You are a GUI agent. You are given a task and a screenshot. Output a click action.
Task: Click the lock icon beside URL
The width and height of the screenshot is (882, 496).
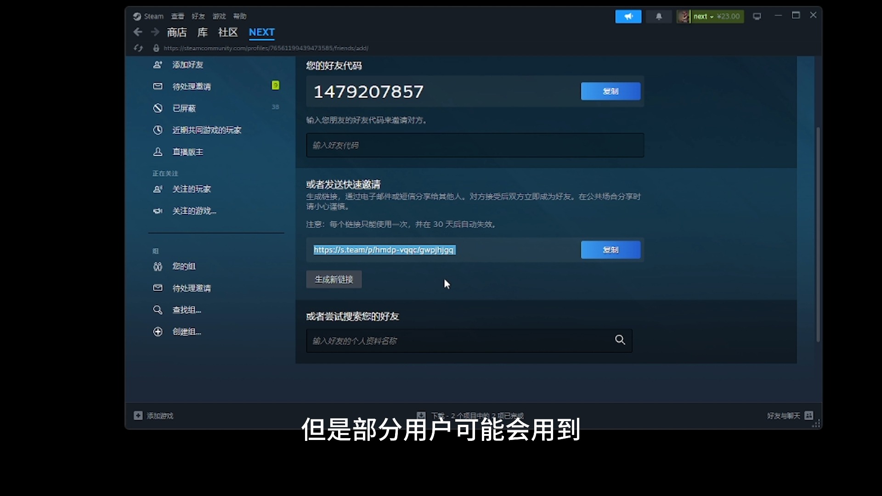156,48
